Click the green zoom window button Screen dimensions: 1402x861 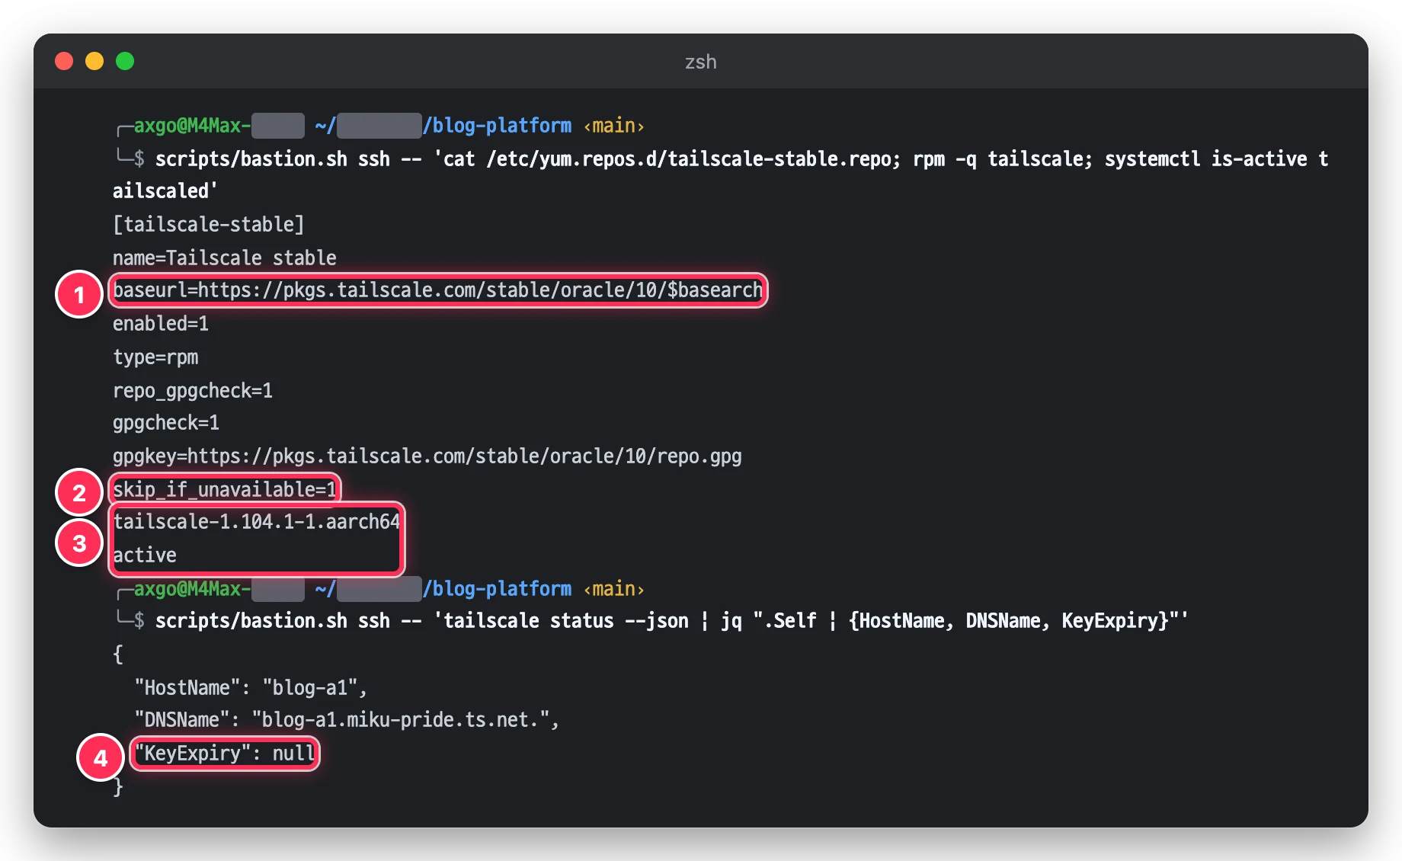pyautogui.click(x=125, y=61)
